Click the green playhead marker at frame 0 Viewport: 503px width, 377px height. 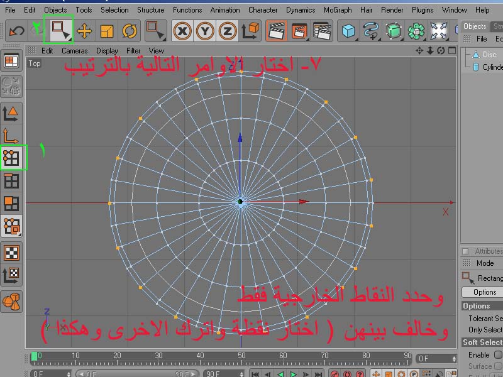(34, 356)
